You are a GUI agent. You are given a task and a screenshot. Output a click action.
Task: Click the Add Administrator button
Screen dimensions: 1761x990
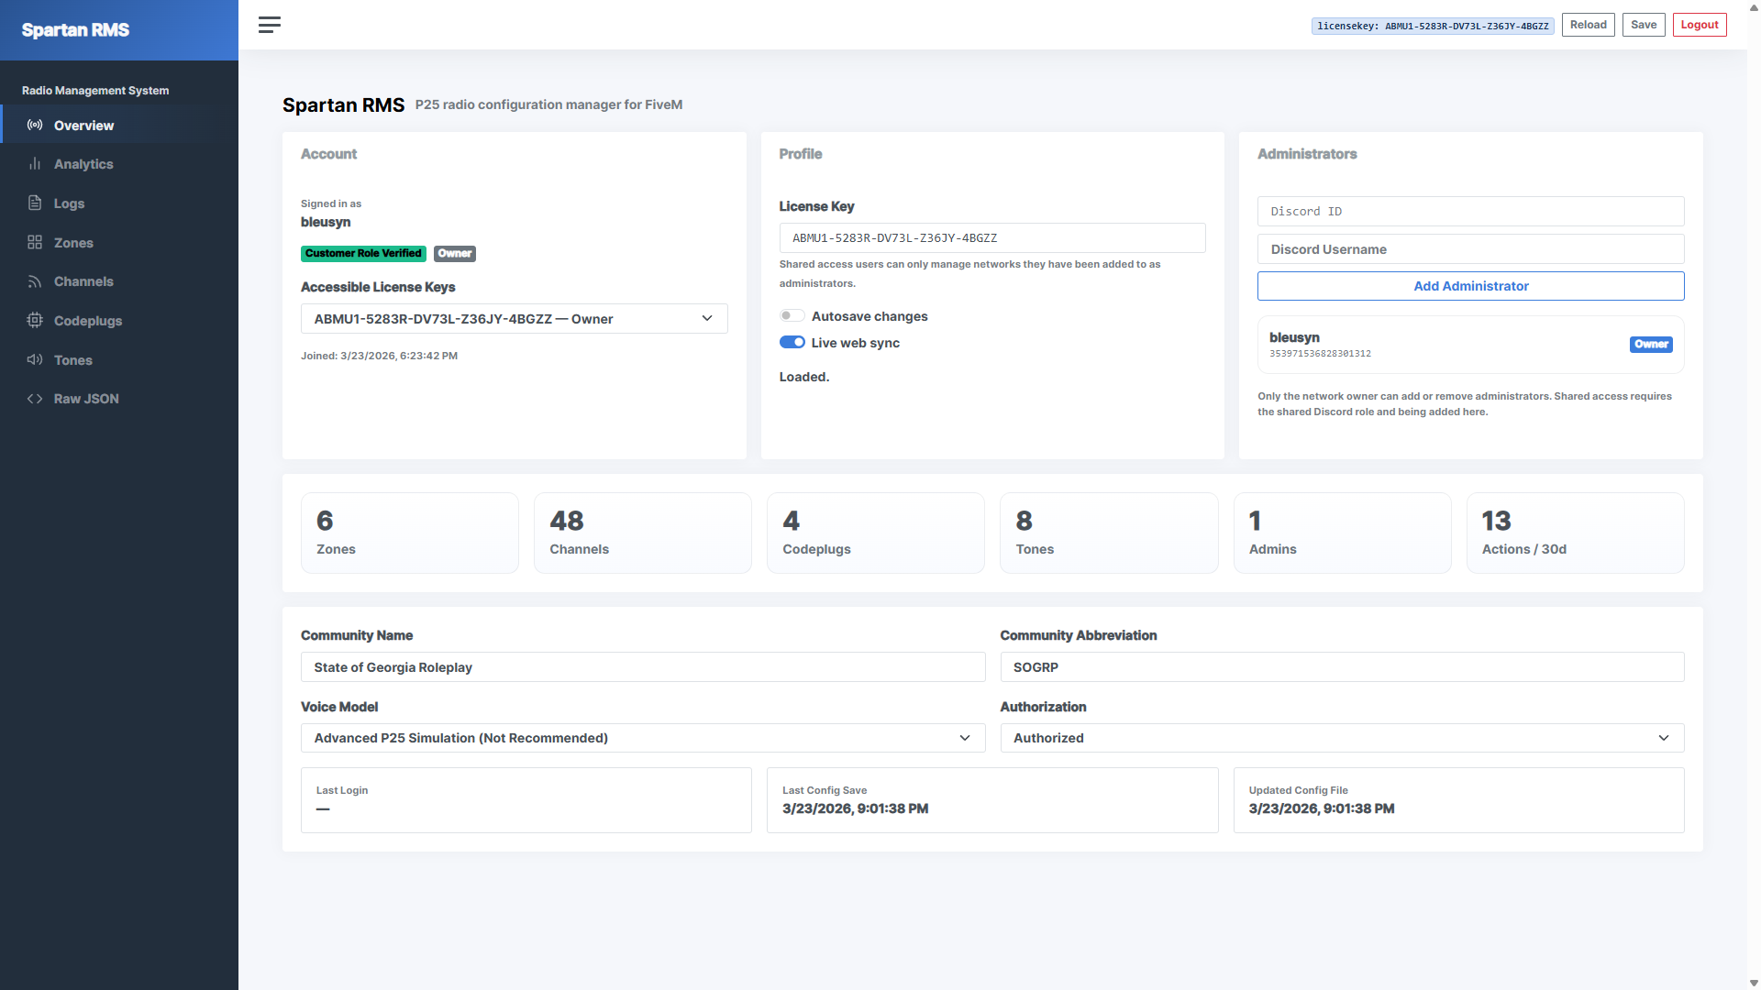[x=1470, y=286]
